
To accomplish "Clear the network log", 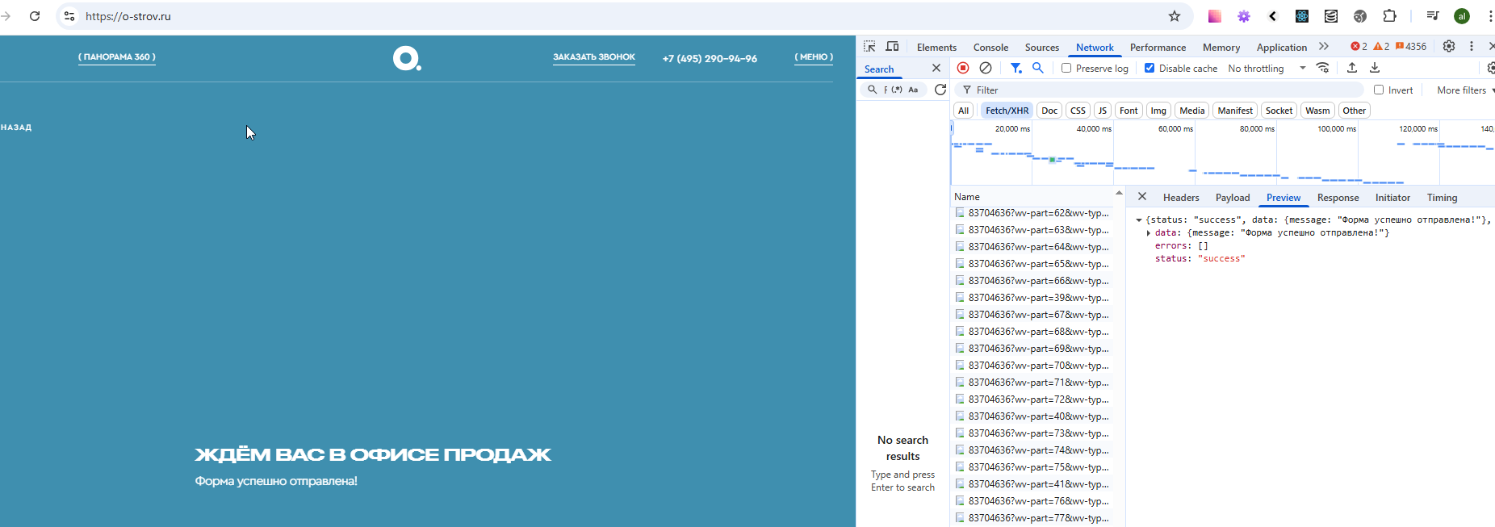I will [x=986, y=68].
